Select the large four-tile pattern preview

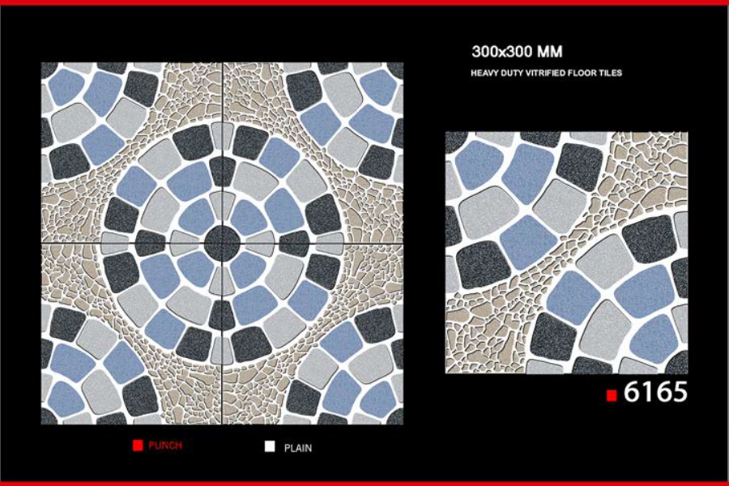point(222,243)
